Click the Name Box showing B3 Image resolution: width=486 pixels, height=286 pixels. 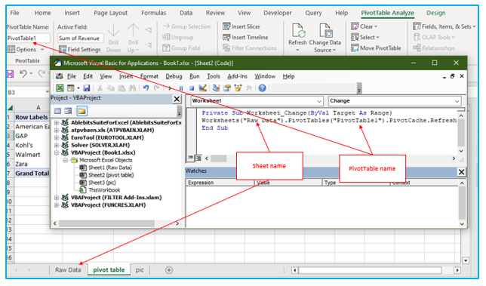click(27, 92)
